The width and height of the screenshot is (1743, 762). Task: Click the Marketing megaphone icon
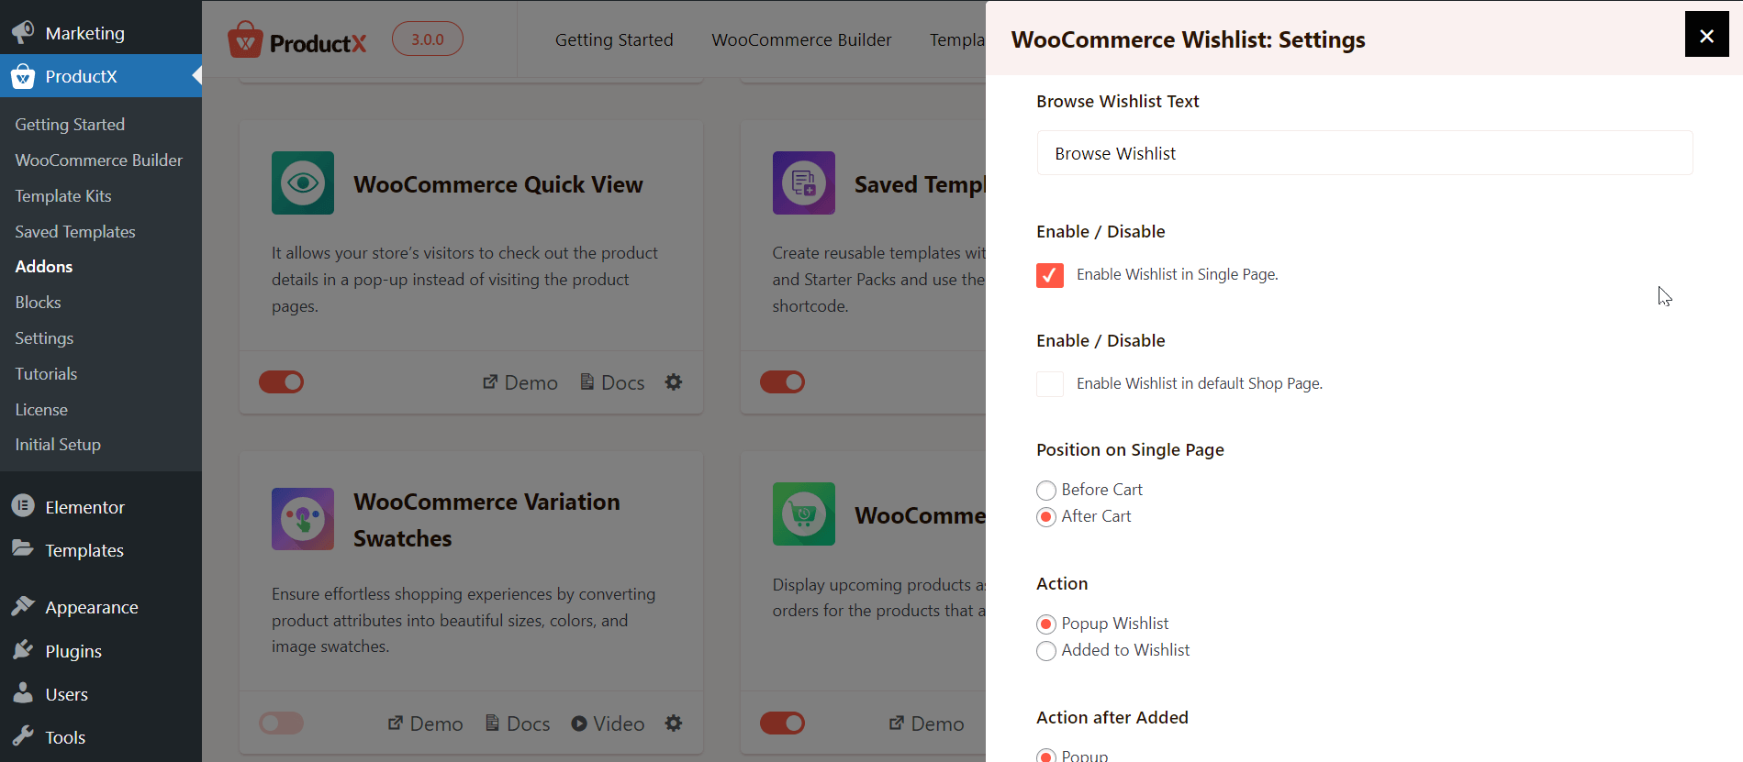coord(23,32)
